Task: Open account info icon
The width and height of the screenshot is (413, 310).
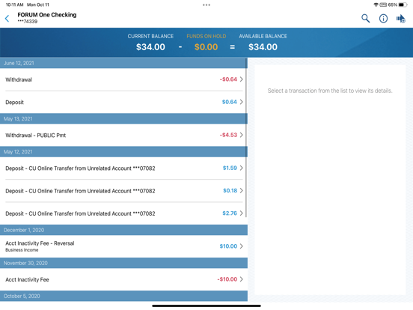Action: pyautogui.click(x=383, y=19)
